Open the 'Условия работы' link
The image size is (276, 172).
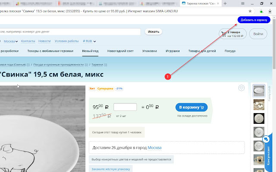coord(66,41)
